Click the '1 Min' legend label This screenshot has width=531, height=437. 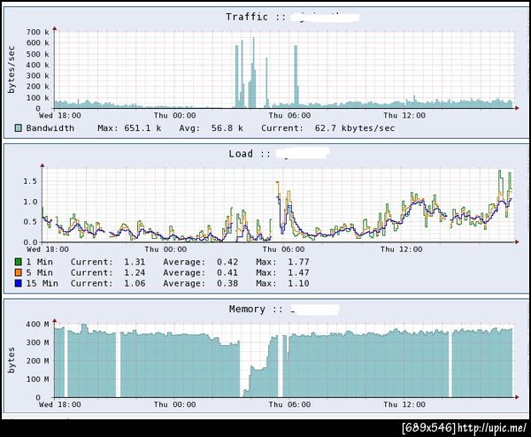click(39, 262)
